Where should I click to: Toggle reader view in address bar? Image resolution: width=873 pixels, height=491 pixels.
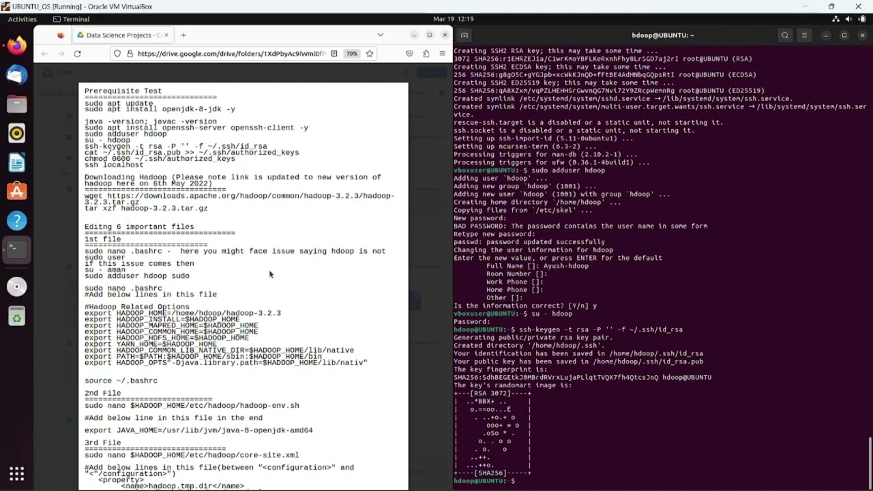point(334,53)
